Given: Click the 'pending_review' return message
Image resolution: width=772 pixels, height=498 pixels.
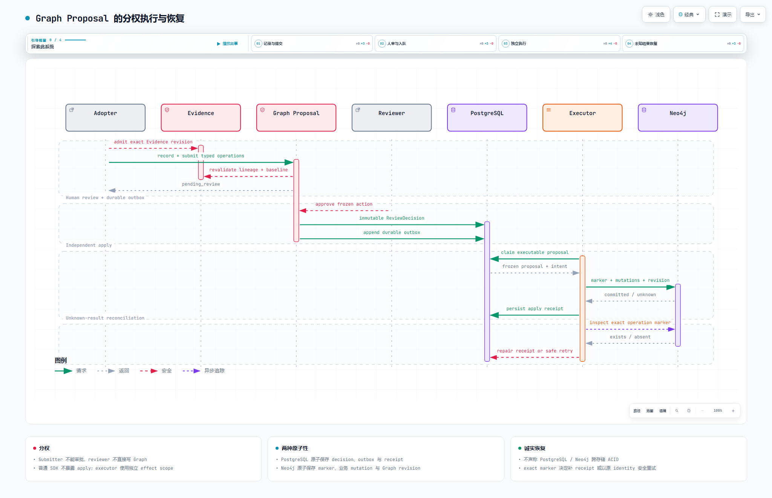Looking at the screenshot, I should pos(201,184).
